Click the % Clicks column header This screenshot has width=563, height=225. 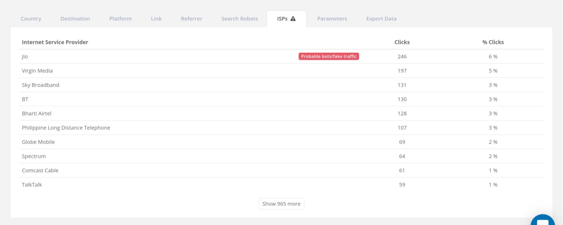coord(493,42)
